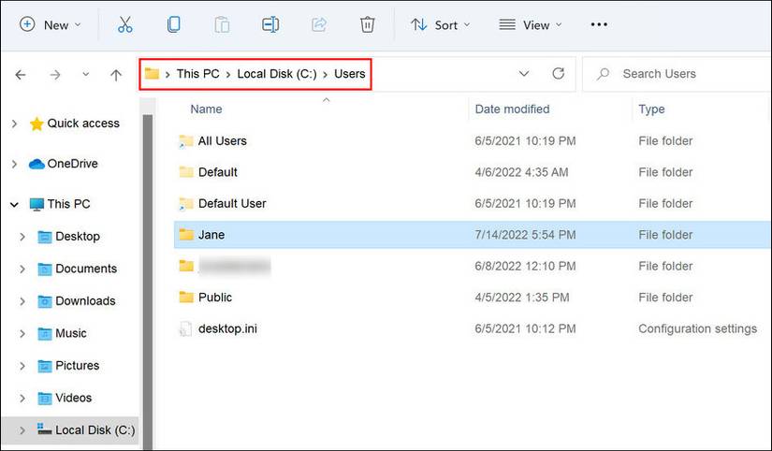Image resolution: width=772 pixels, height=451 pixels.
Task: Open the Sort options dropdown
Action: (441, 24)
